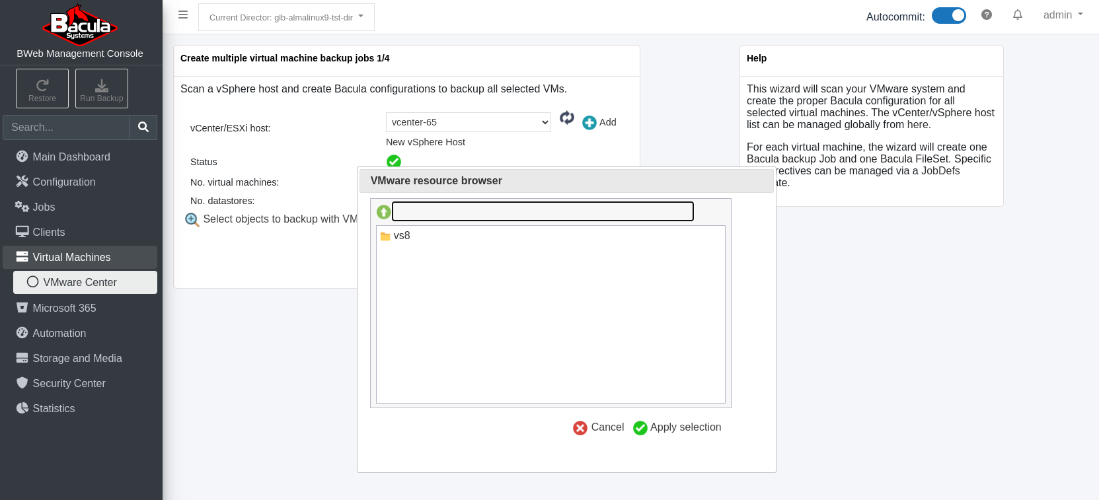
Task: Click 'New vSphere Host' text
Action: [x=426, y=142]
